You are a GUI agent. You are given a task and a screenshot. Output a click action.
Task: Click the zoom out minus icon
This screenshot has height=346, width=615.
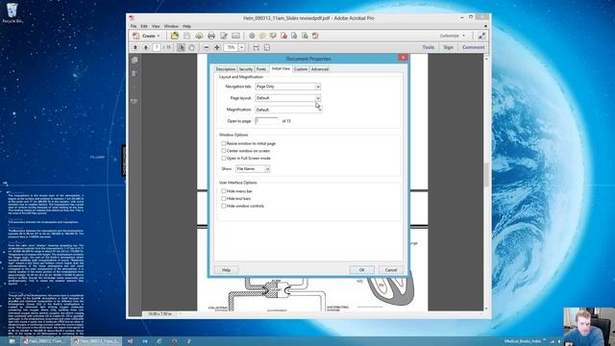tap(207, 47)
